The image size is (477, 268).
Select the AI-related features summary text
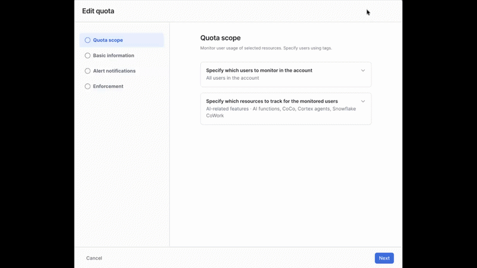pyautogui.click(x=281, y=112)
